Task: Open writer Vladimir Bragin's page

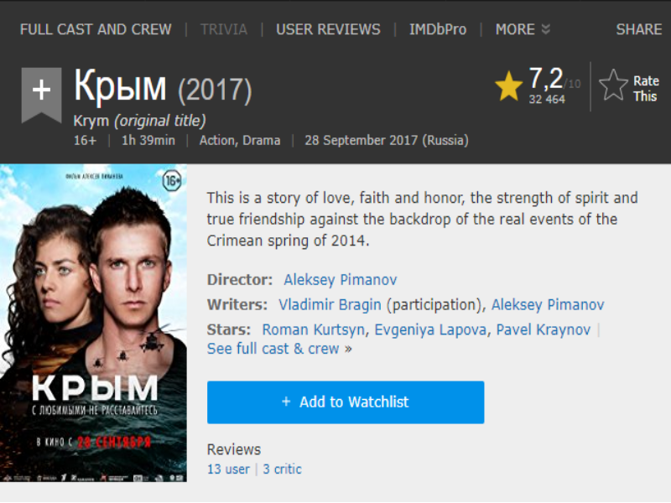Action: [x=330, y=305]
